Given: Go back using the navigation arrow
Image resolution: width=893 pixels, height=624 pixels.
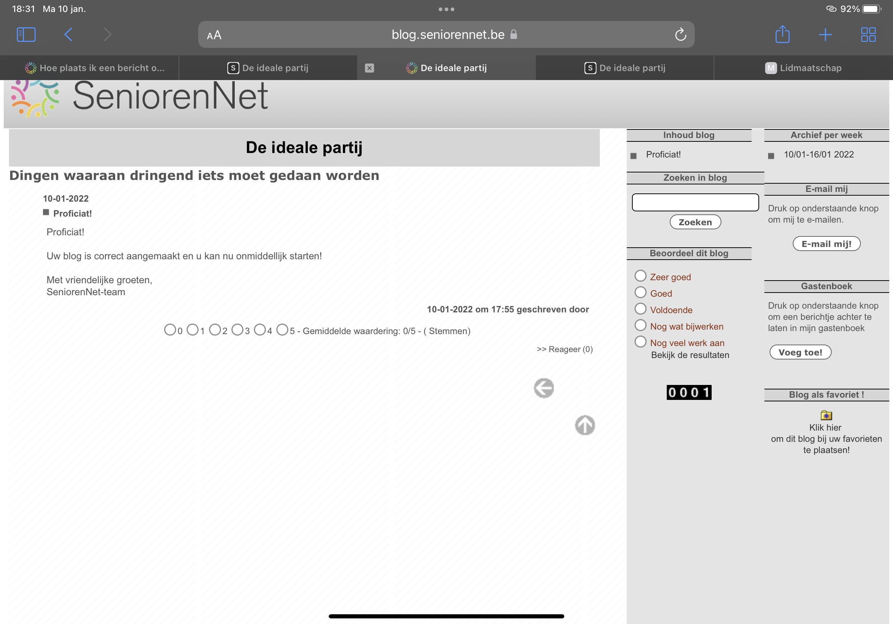Looking at the screenshot, I should pos(68,34).
